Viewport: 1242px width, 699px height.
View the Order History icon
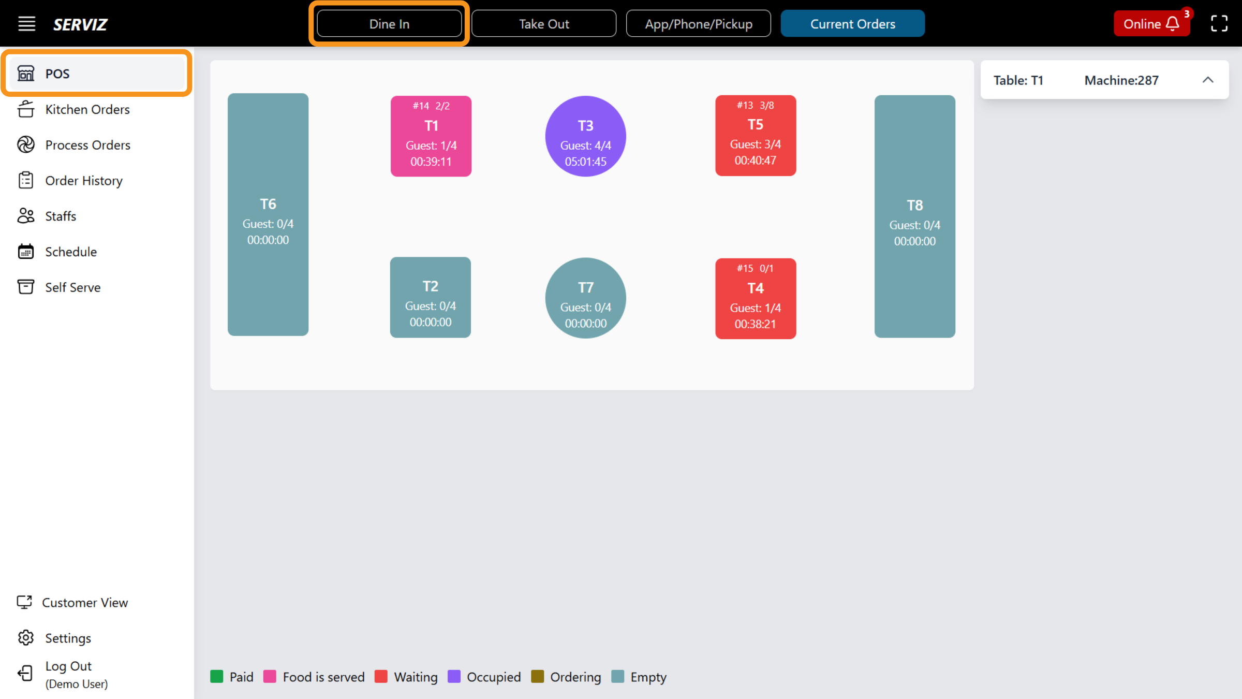click(26, 180)
